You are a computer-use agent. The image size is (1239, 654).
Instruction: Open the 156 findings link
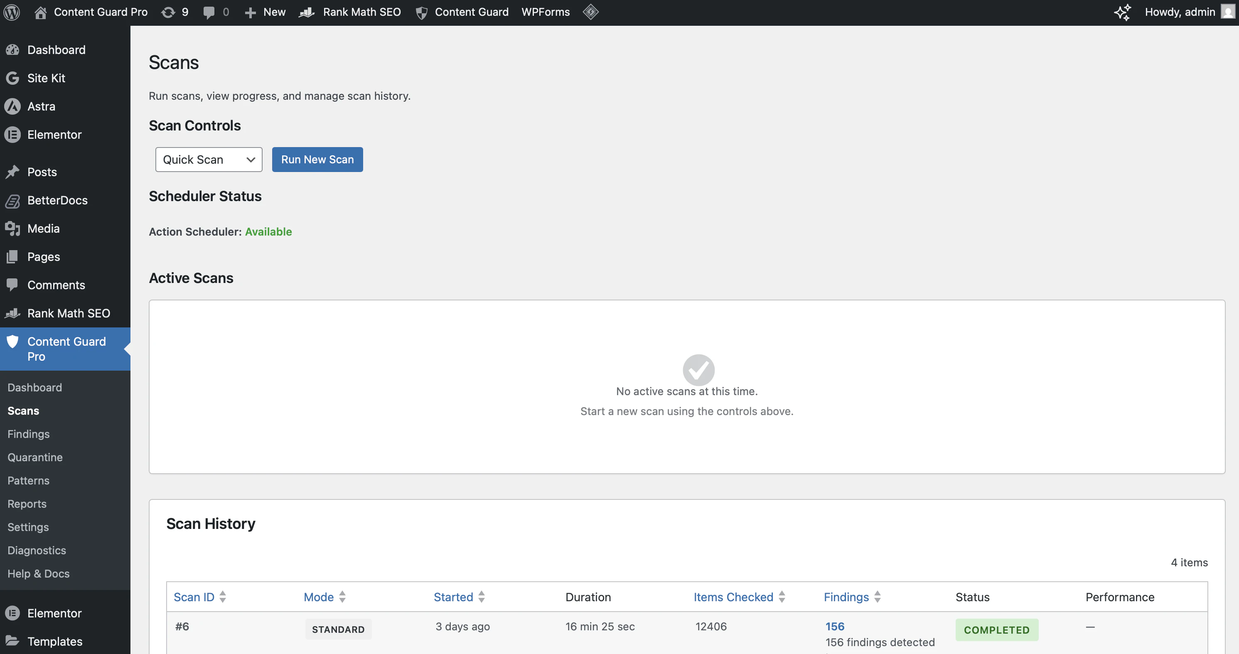834,626
